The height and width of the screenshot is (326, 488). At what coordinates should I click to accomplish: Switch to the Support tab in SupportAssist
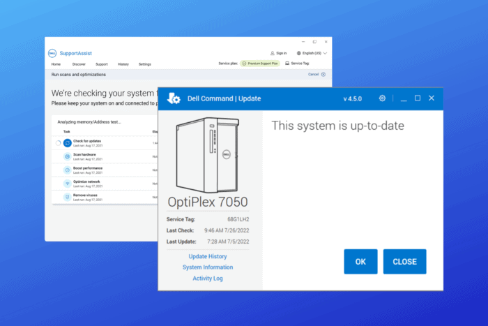pyautogui.click(x=102, y=64)
